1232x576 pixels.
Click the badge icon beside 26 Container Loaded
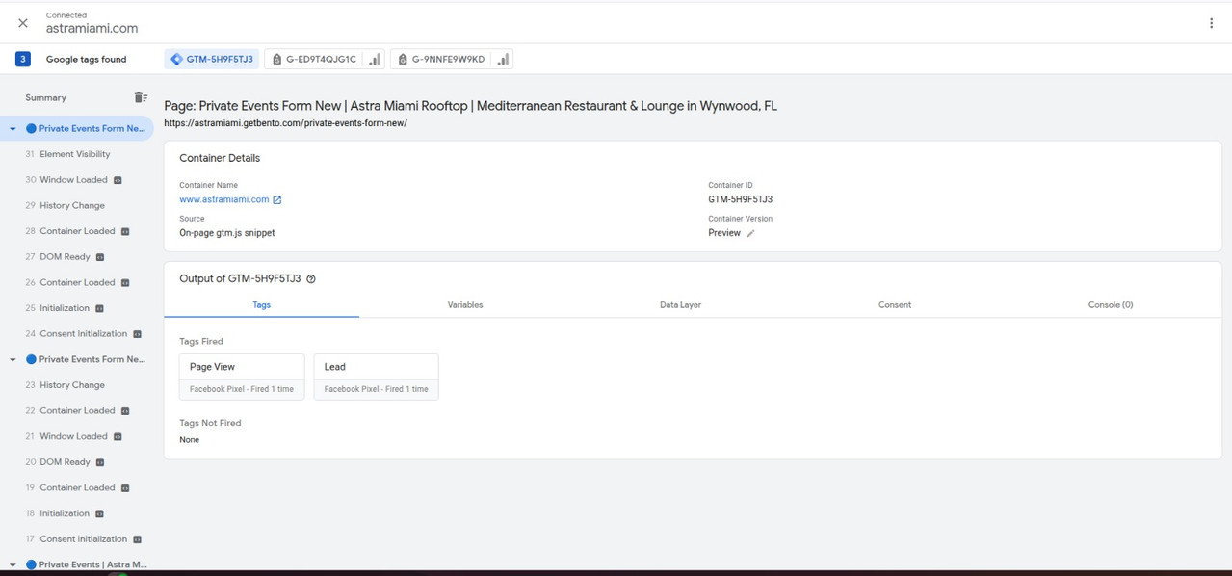tap(125, 282)
